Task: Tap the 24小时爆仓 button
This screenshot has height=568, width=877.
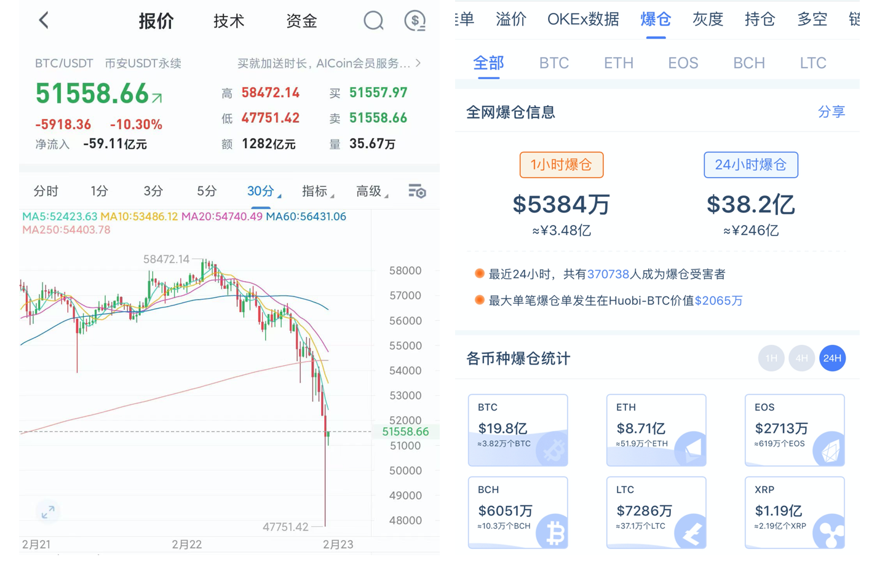Action: (750, 165)
